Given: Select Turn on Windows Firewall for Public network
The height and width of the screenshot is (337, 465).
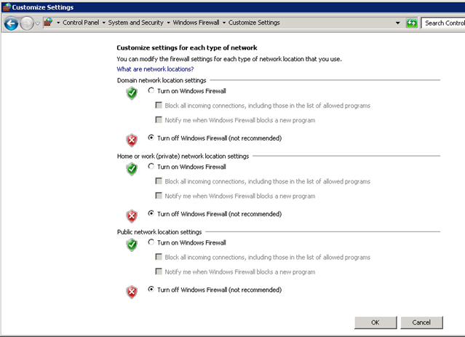Looking at the screenshot, I should coord(151,242).
